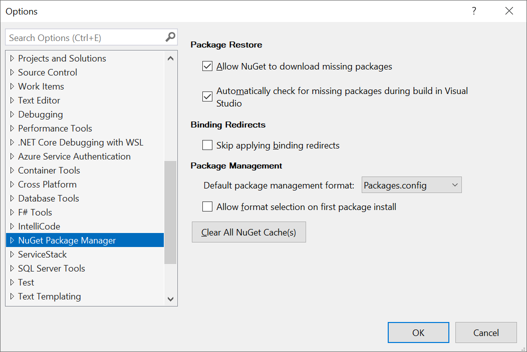527x352 pixels.
Task: Click the search magnifier icon
Action: [x=170, y=37]
